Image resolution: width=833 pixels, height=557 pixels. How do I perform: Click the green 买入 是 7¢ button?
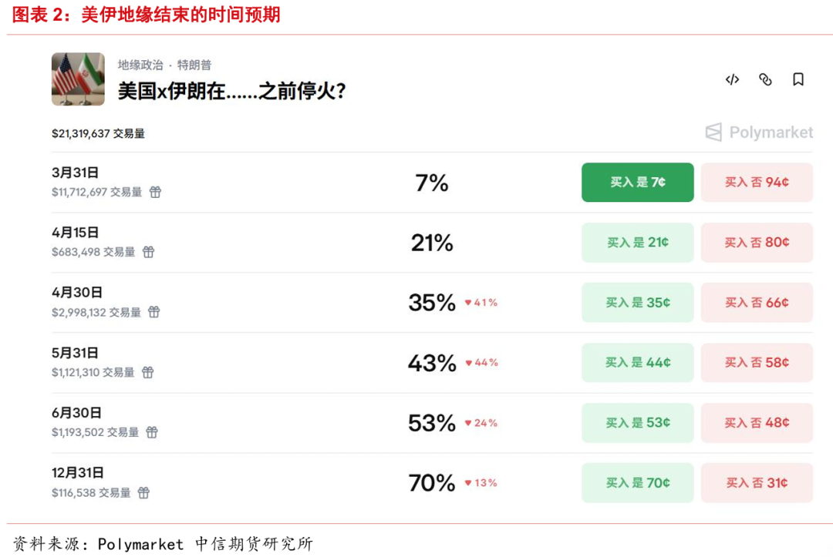tap(637, 182)
